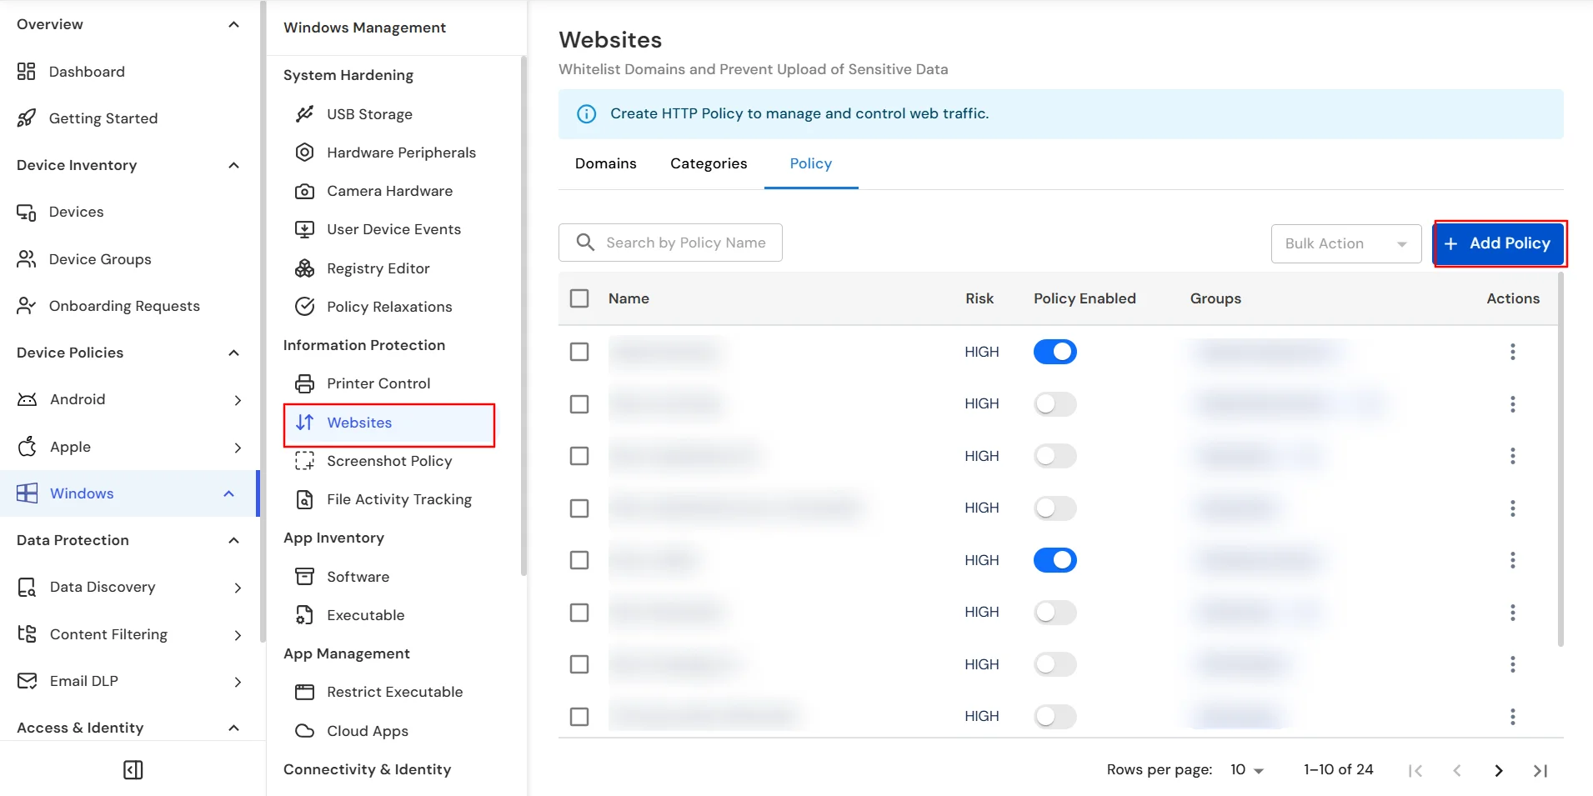
Task: Open the USB Storage settings
Action: 306,114
